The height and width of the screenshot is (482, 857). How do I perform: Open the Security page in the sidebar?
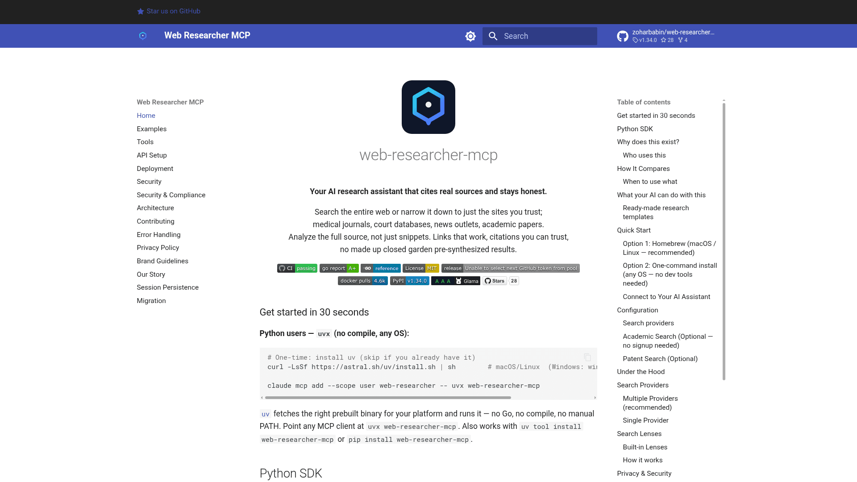(149, 182)
